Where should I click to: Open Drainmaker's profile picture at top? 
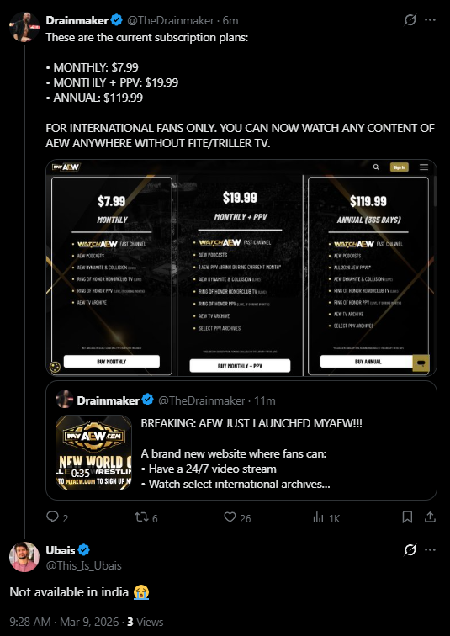tap(24, 27)
